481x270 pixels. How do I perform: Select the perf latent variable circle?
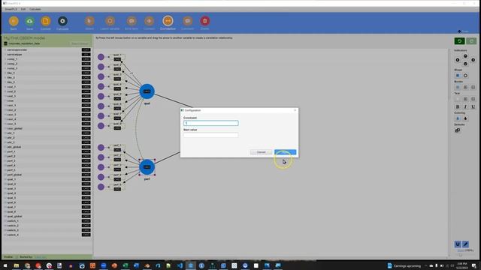point(147,167)
